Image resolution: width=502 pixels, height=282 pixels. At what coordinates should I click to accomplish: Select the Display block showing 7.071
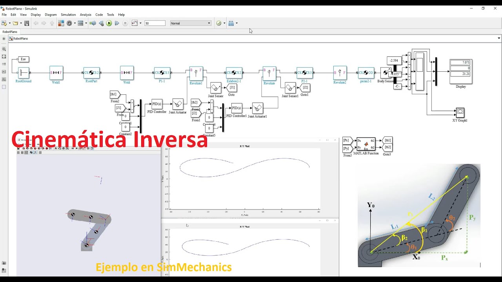pos(461,71)
